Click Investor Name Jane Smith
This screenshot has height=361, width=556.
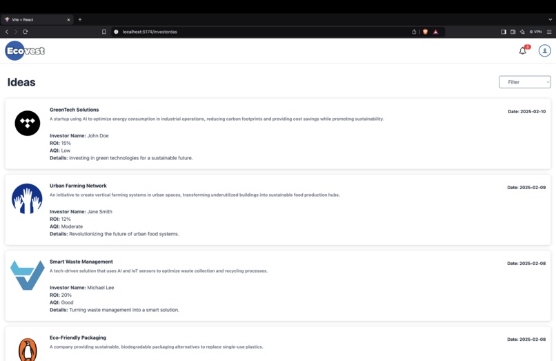81,211
